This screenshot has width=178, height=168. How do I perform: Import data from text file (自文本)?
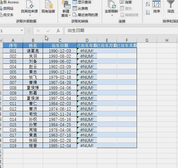(7, 15)
